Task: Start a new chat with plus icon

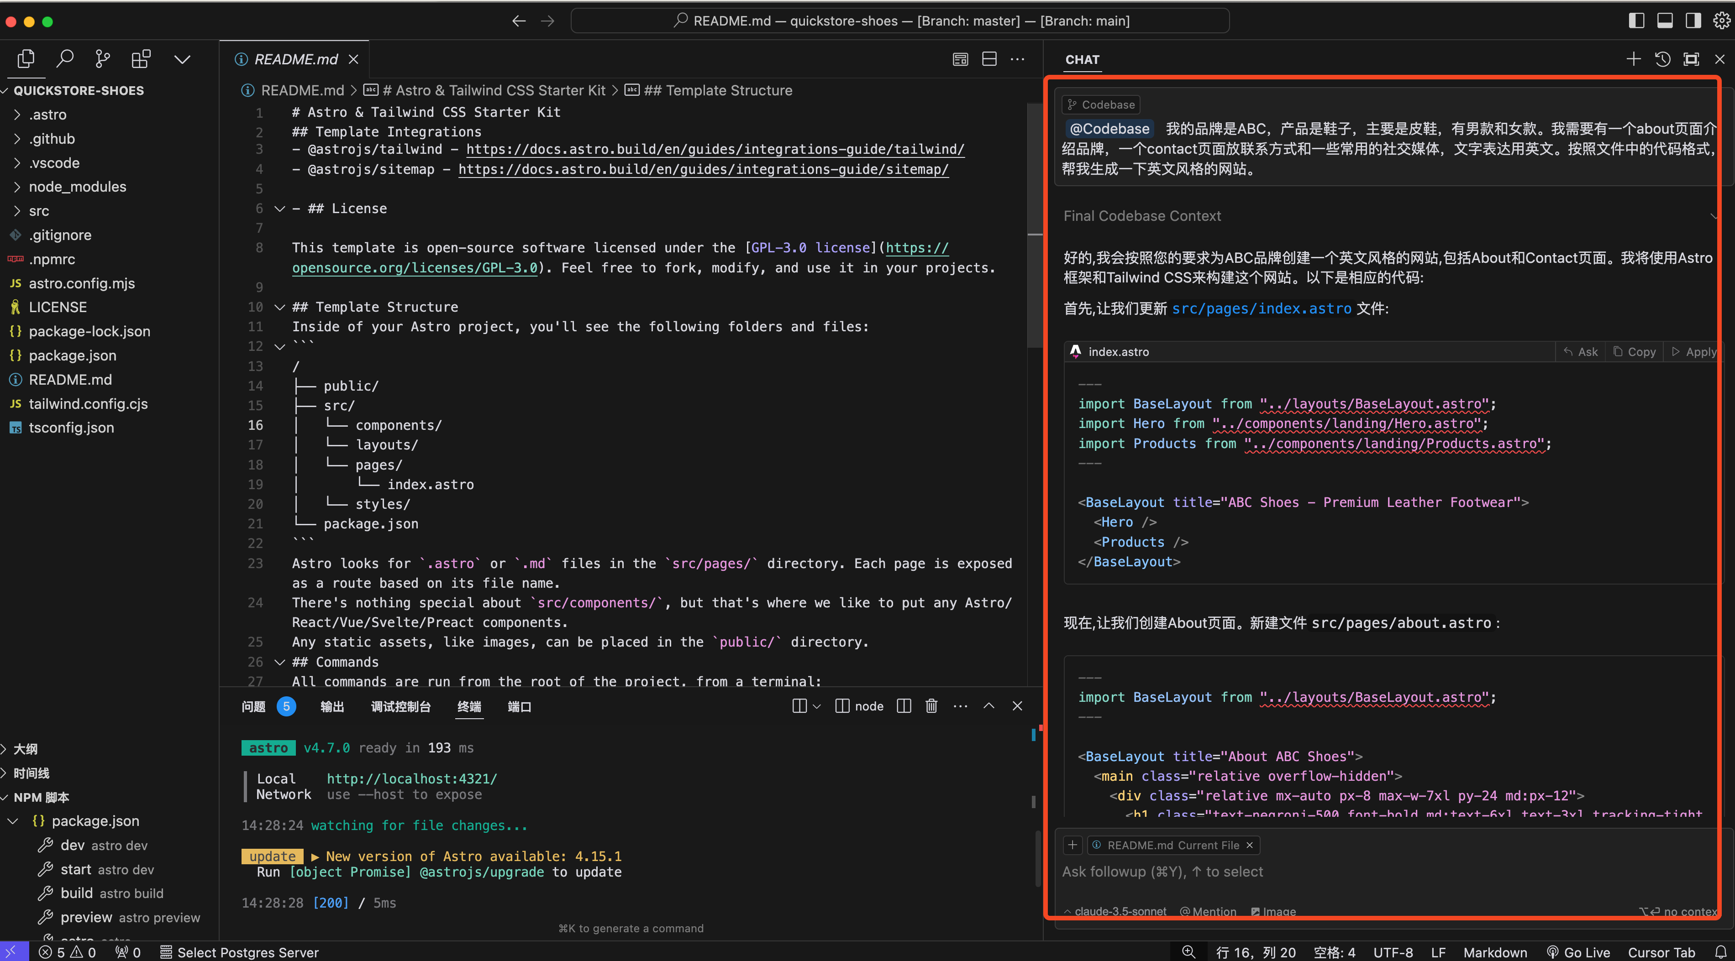Action: pyautogui.click(x=1633, y=59)
